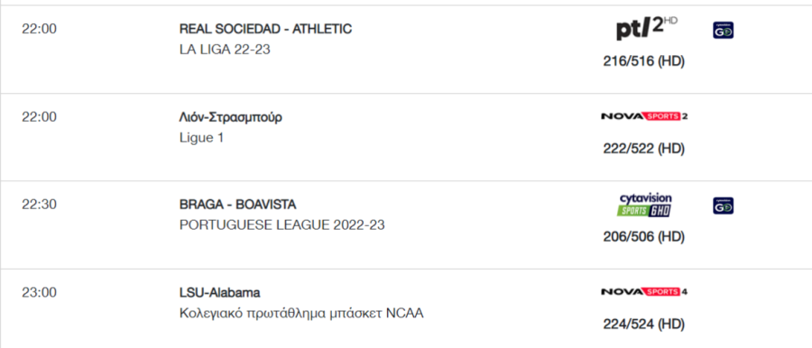812x348 pixels.
Task: Open the Λιόν-Στρασμπούρ match listing
Action: click(231, 117)
